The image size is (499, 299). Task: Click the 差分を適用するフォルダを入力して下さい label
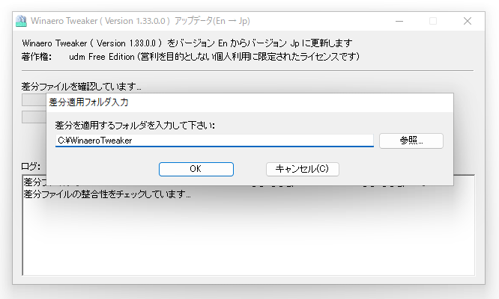pos(135,126)
